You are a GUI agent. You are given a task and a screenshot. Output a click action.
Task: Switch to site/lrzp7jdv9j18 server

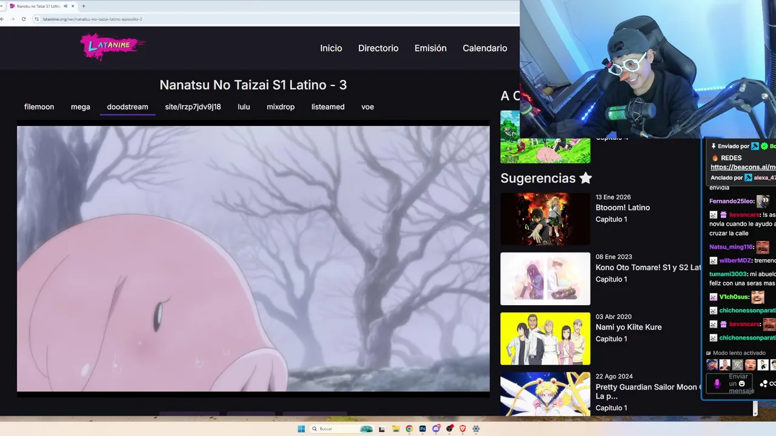tap(193, 107)
